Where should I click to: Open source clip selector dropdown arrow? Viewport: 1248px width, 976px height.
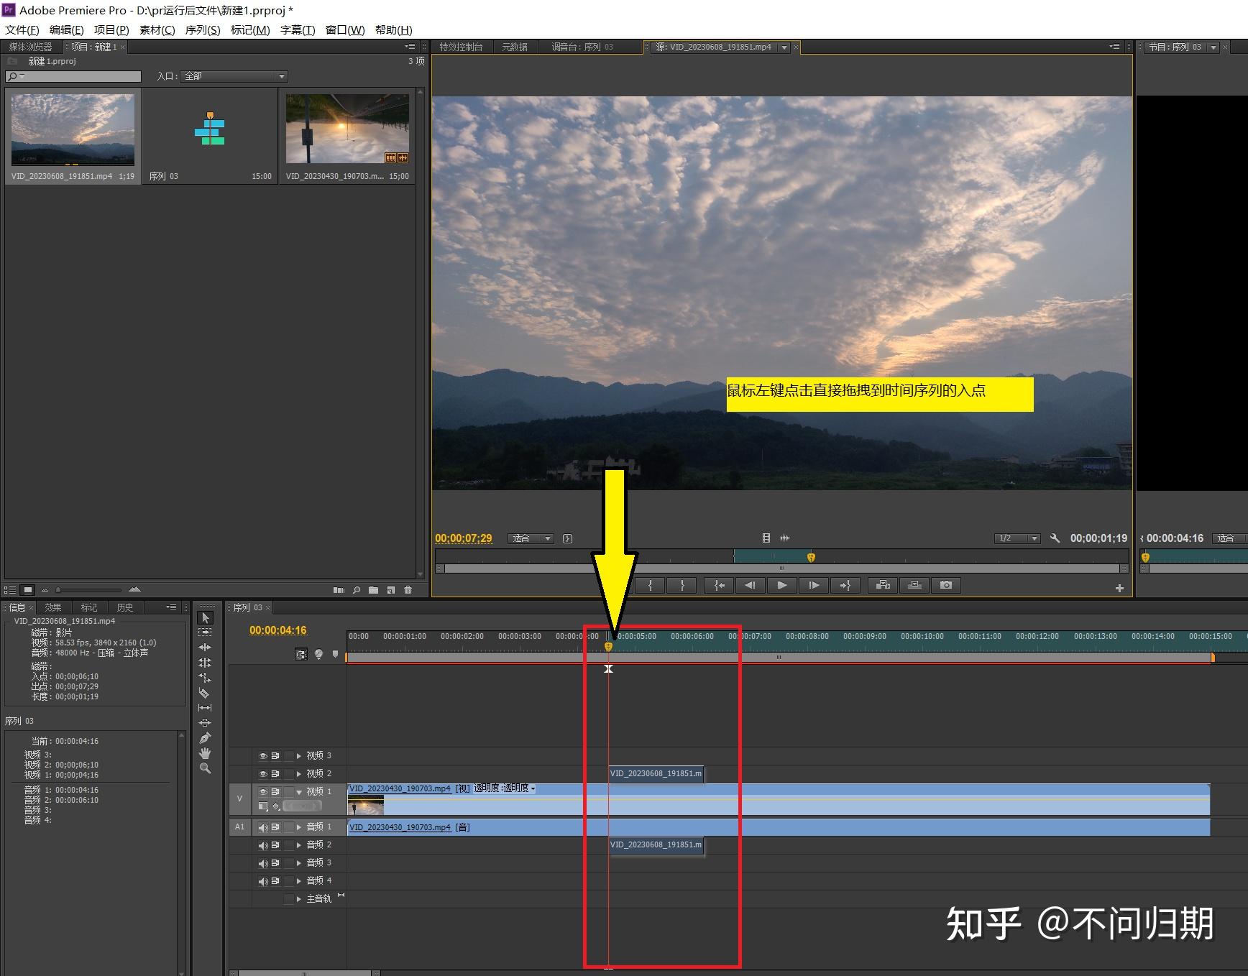(x=784, y=47)
